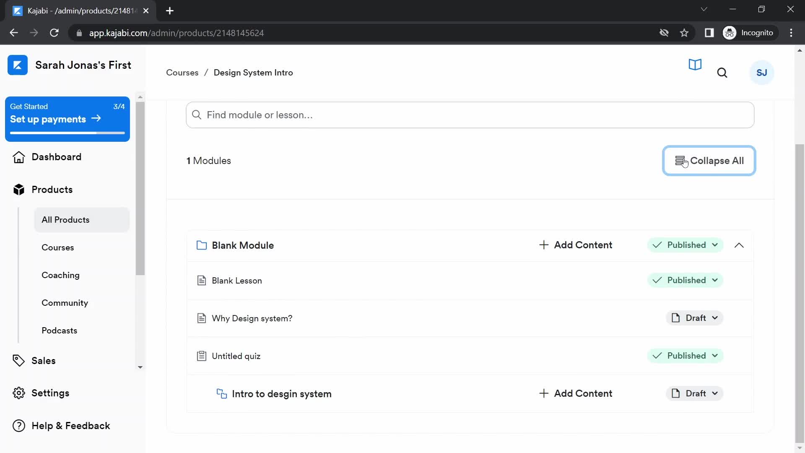
Task: Reload the page with browser refresh icon
Action: pos(54,33)
